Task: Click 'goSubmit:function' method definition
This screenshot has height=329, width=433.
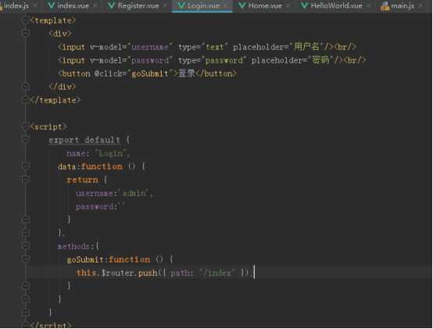Action: [x=108, y=259]
